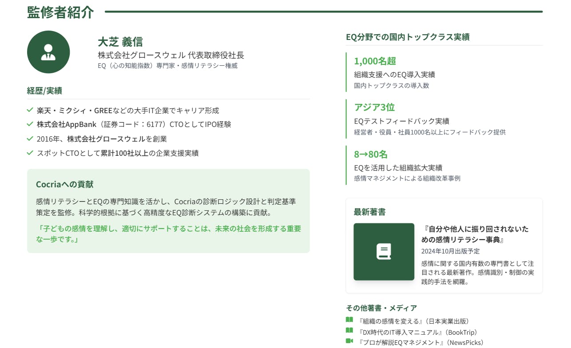
Task: Click the 8→80名 statistic
Action: pos(370,154)
